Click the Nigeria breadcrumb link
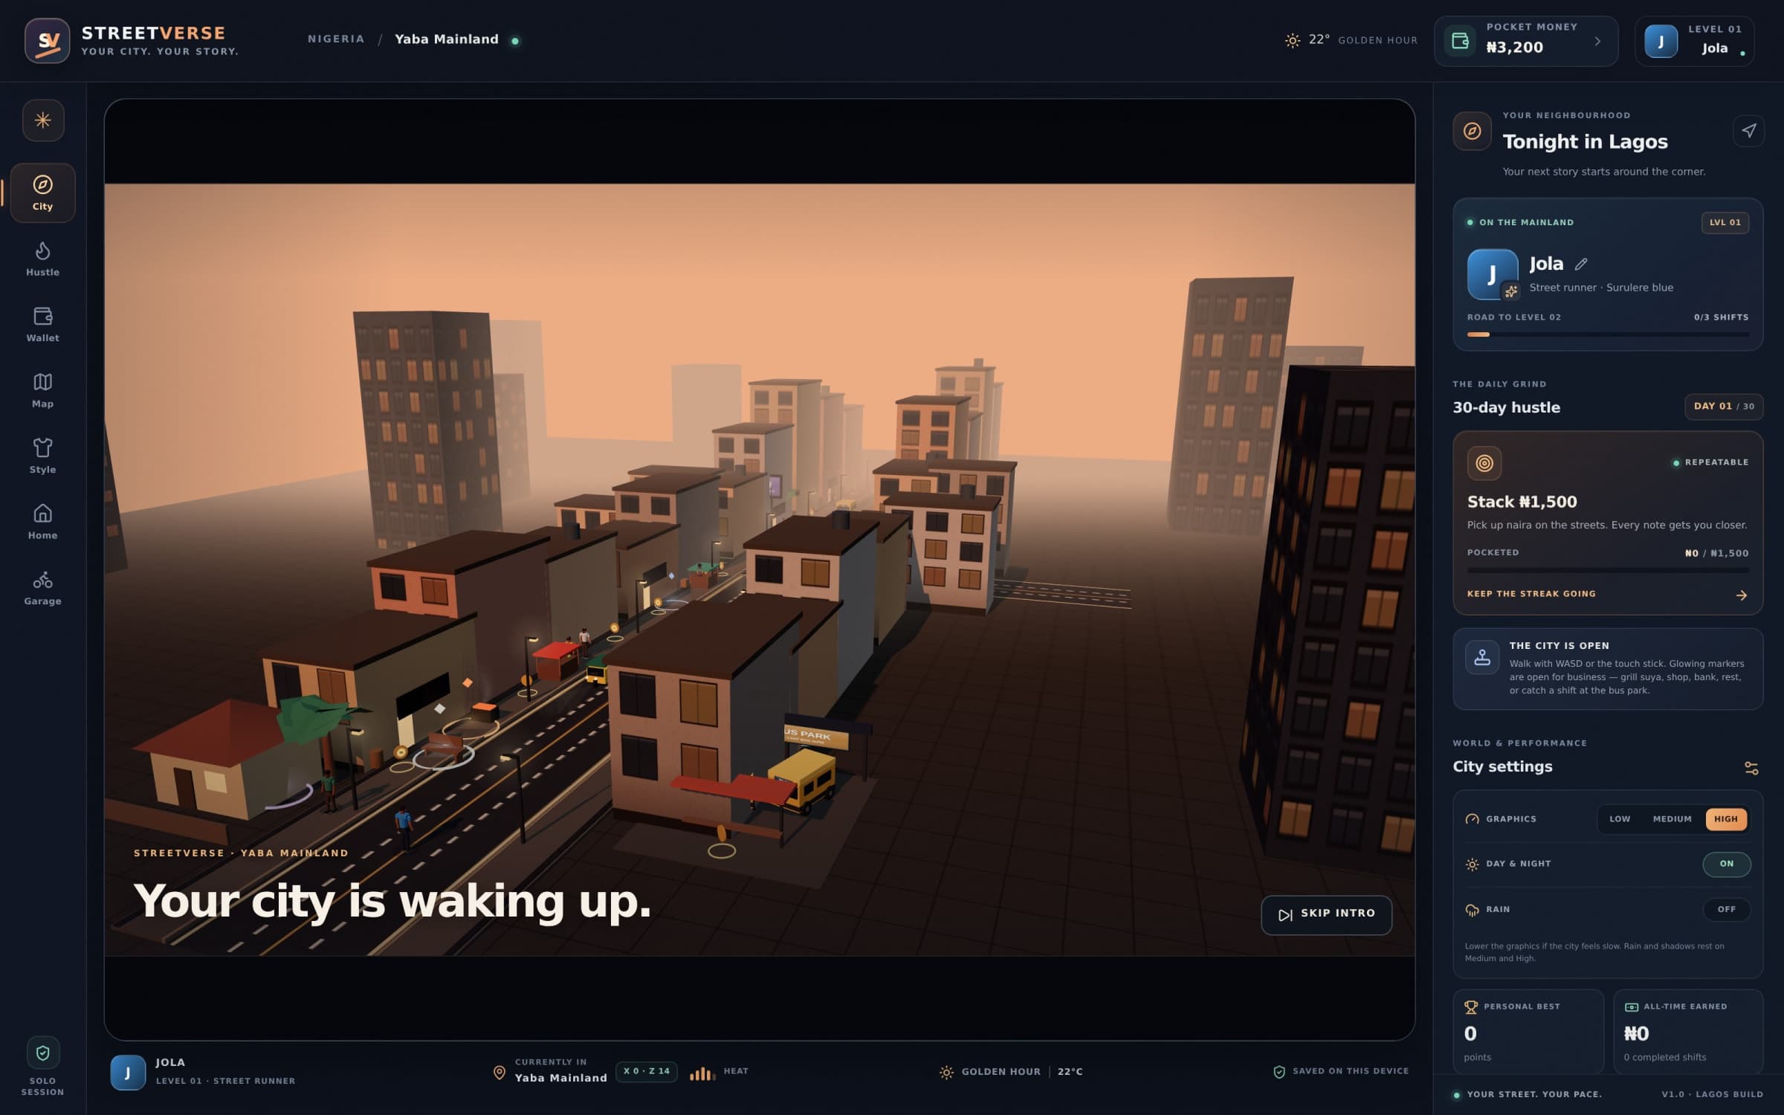1784x1115 pixels. point(336,39)
